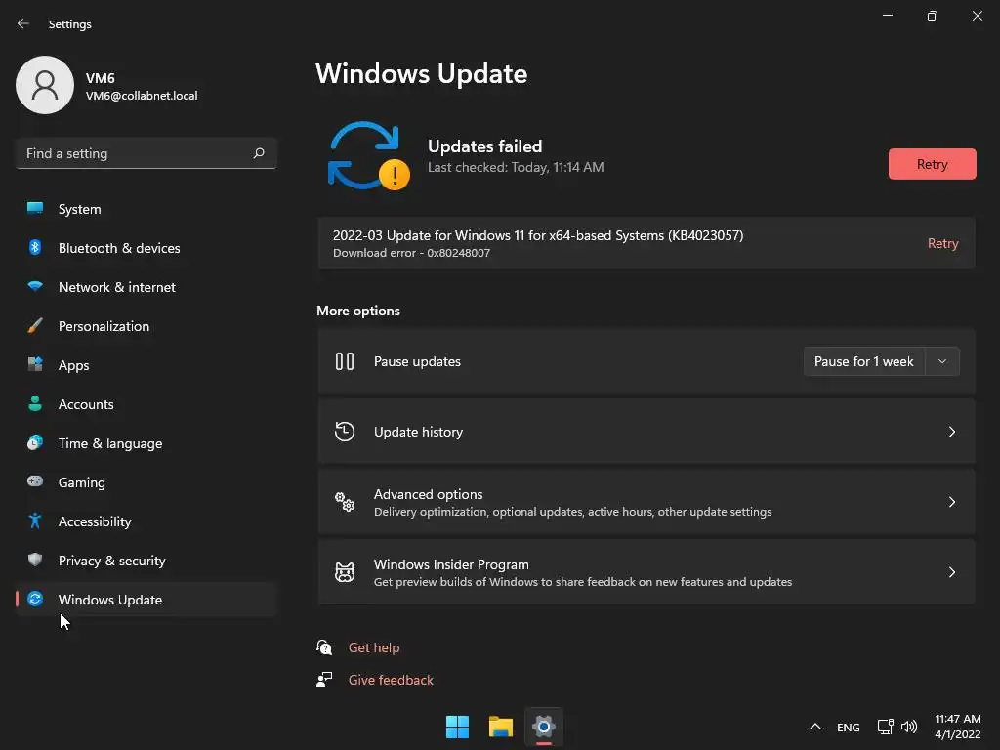1000x750 pixels.
Task: Open the pause duration dropdown arrow
Action: [x=942, y=361]
